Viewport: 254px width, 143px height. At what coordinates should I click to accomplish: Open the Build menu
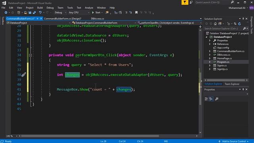[40, 8]
